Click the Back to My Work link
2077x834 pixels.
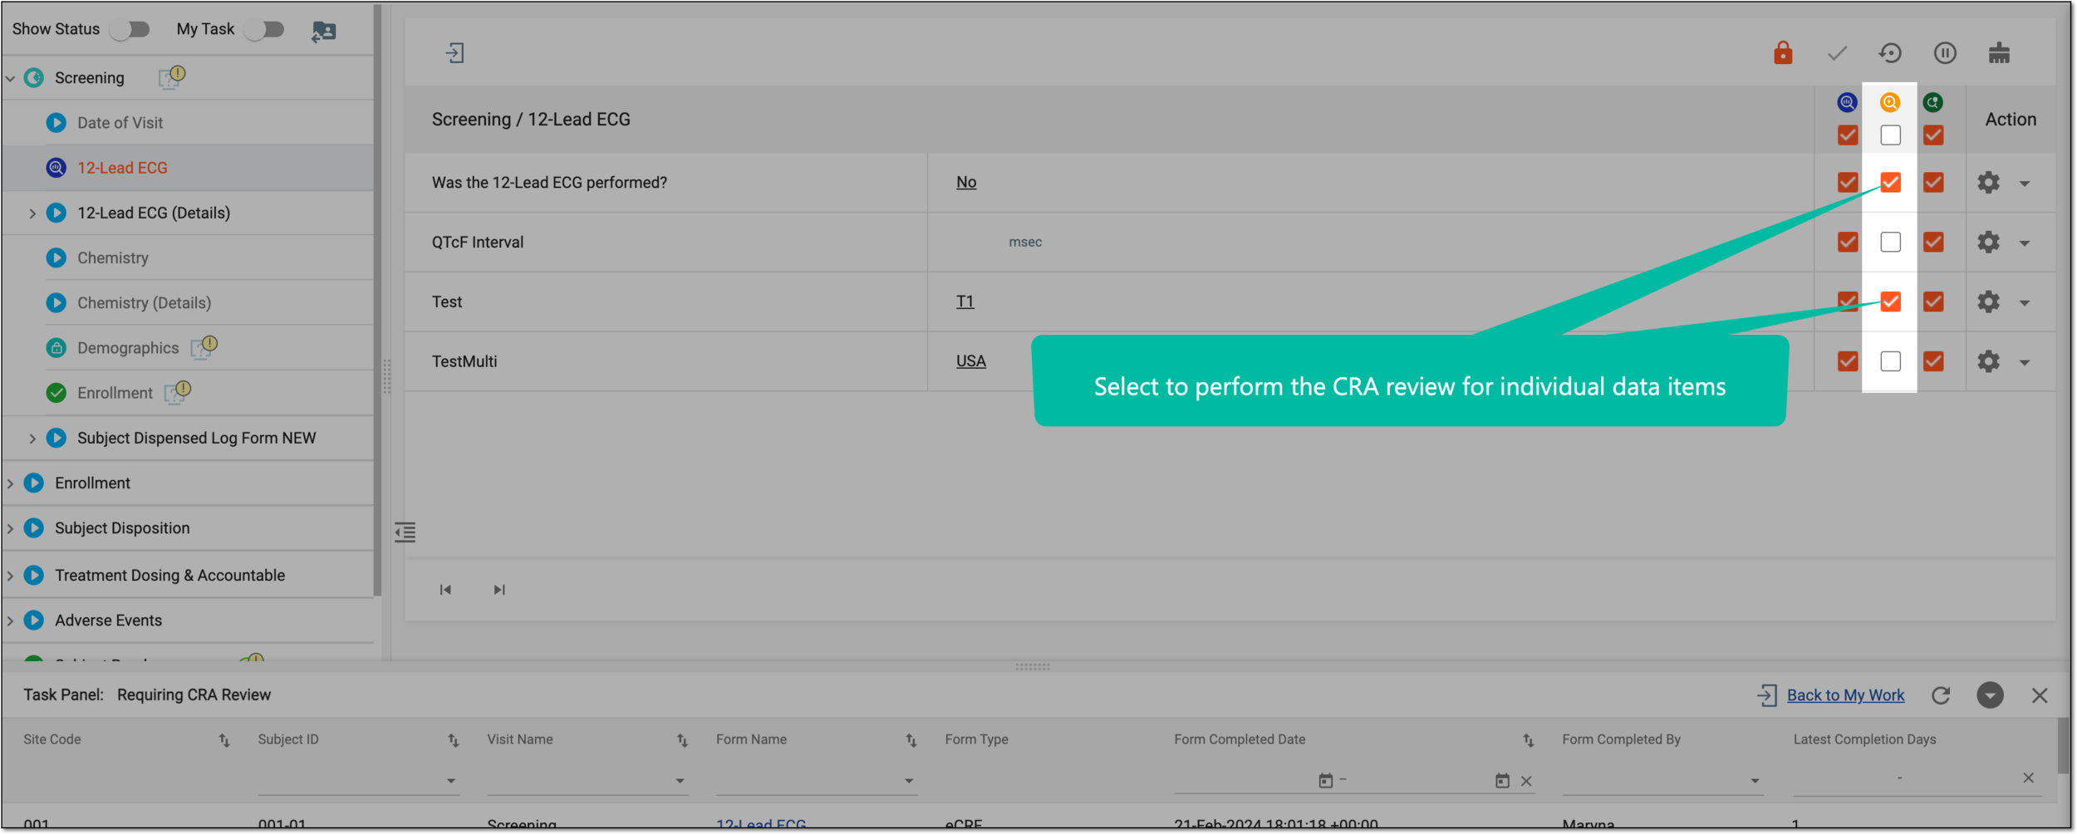(x=1845, y=696)
